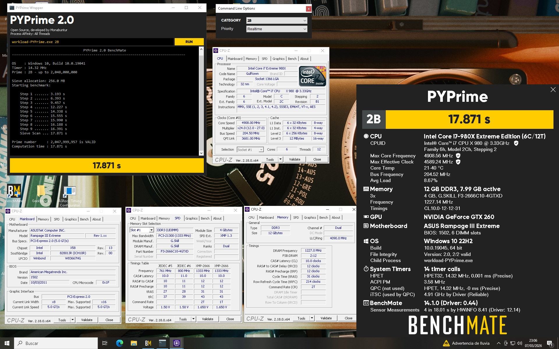Expand the Slot #1 memory slot selector
Image resolution: width=559 pixels, height=349 pixels.
coord(151,230)
